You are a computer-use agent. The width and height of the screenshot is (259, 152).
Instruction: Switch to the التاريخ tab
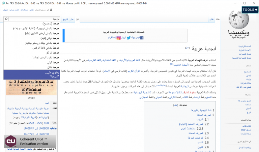[x=65, y=20]
